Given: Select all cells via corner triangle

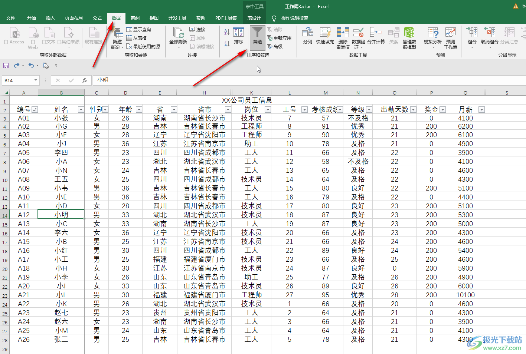Looking at the screenshot, I should click(6, 93).
